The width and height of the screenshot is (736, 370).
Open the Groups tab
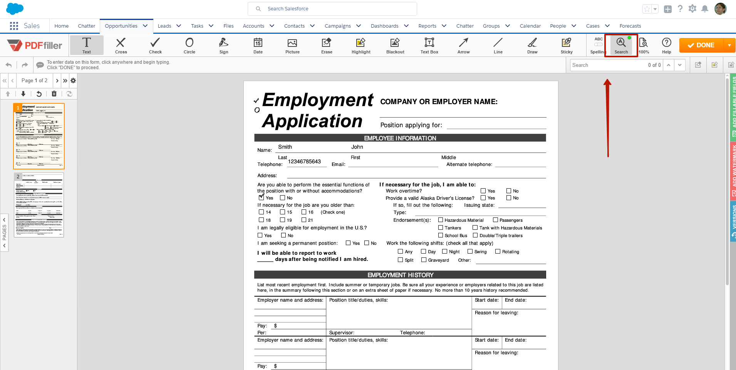tap(491, 26)
